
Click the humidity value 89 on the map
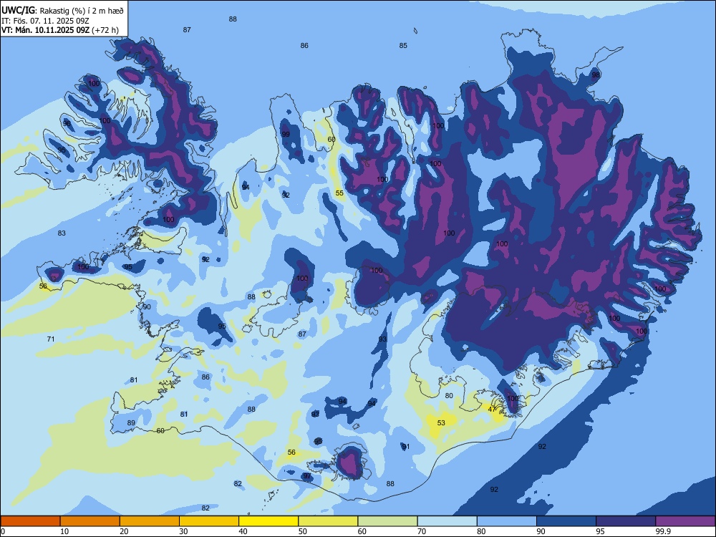[131, 423]
